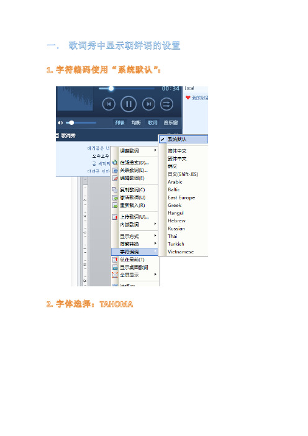Screen dimensions: 308x436
Task: Click the playback progress slider
Action: pyautogui.click(x=127, y=88)
